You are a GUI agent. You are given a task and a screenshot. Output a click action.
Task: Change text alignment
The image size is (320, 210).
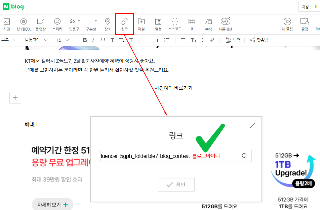148,40
